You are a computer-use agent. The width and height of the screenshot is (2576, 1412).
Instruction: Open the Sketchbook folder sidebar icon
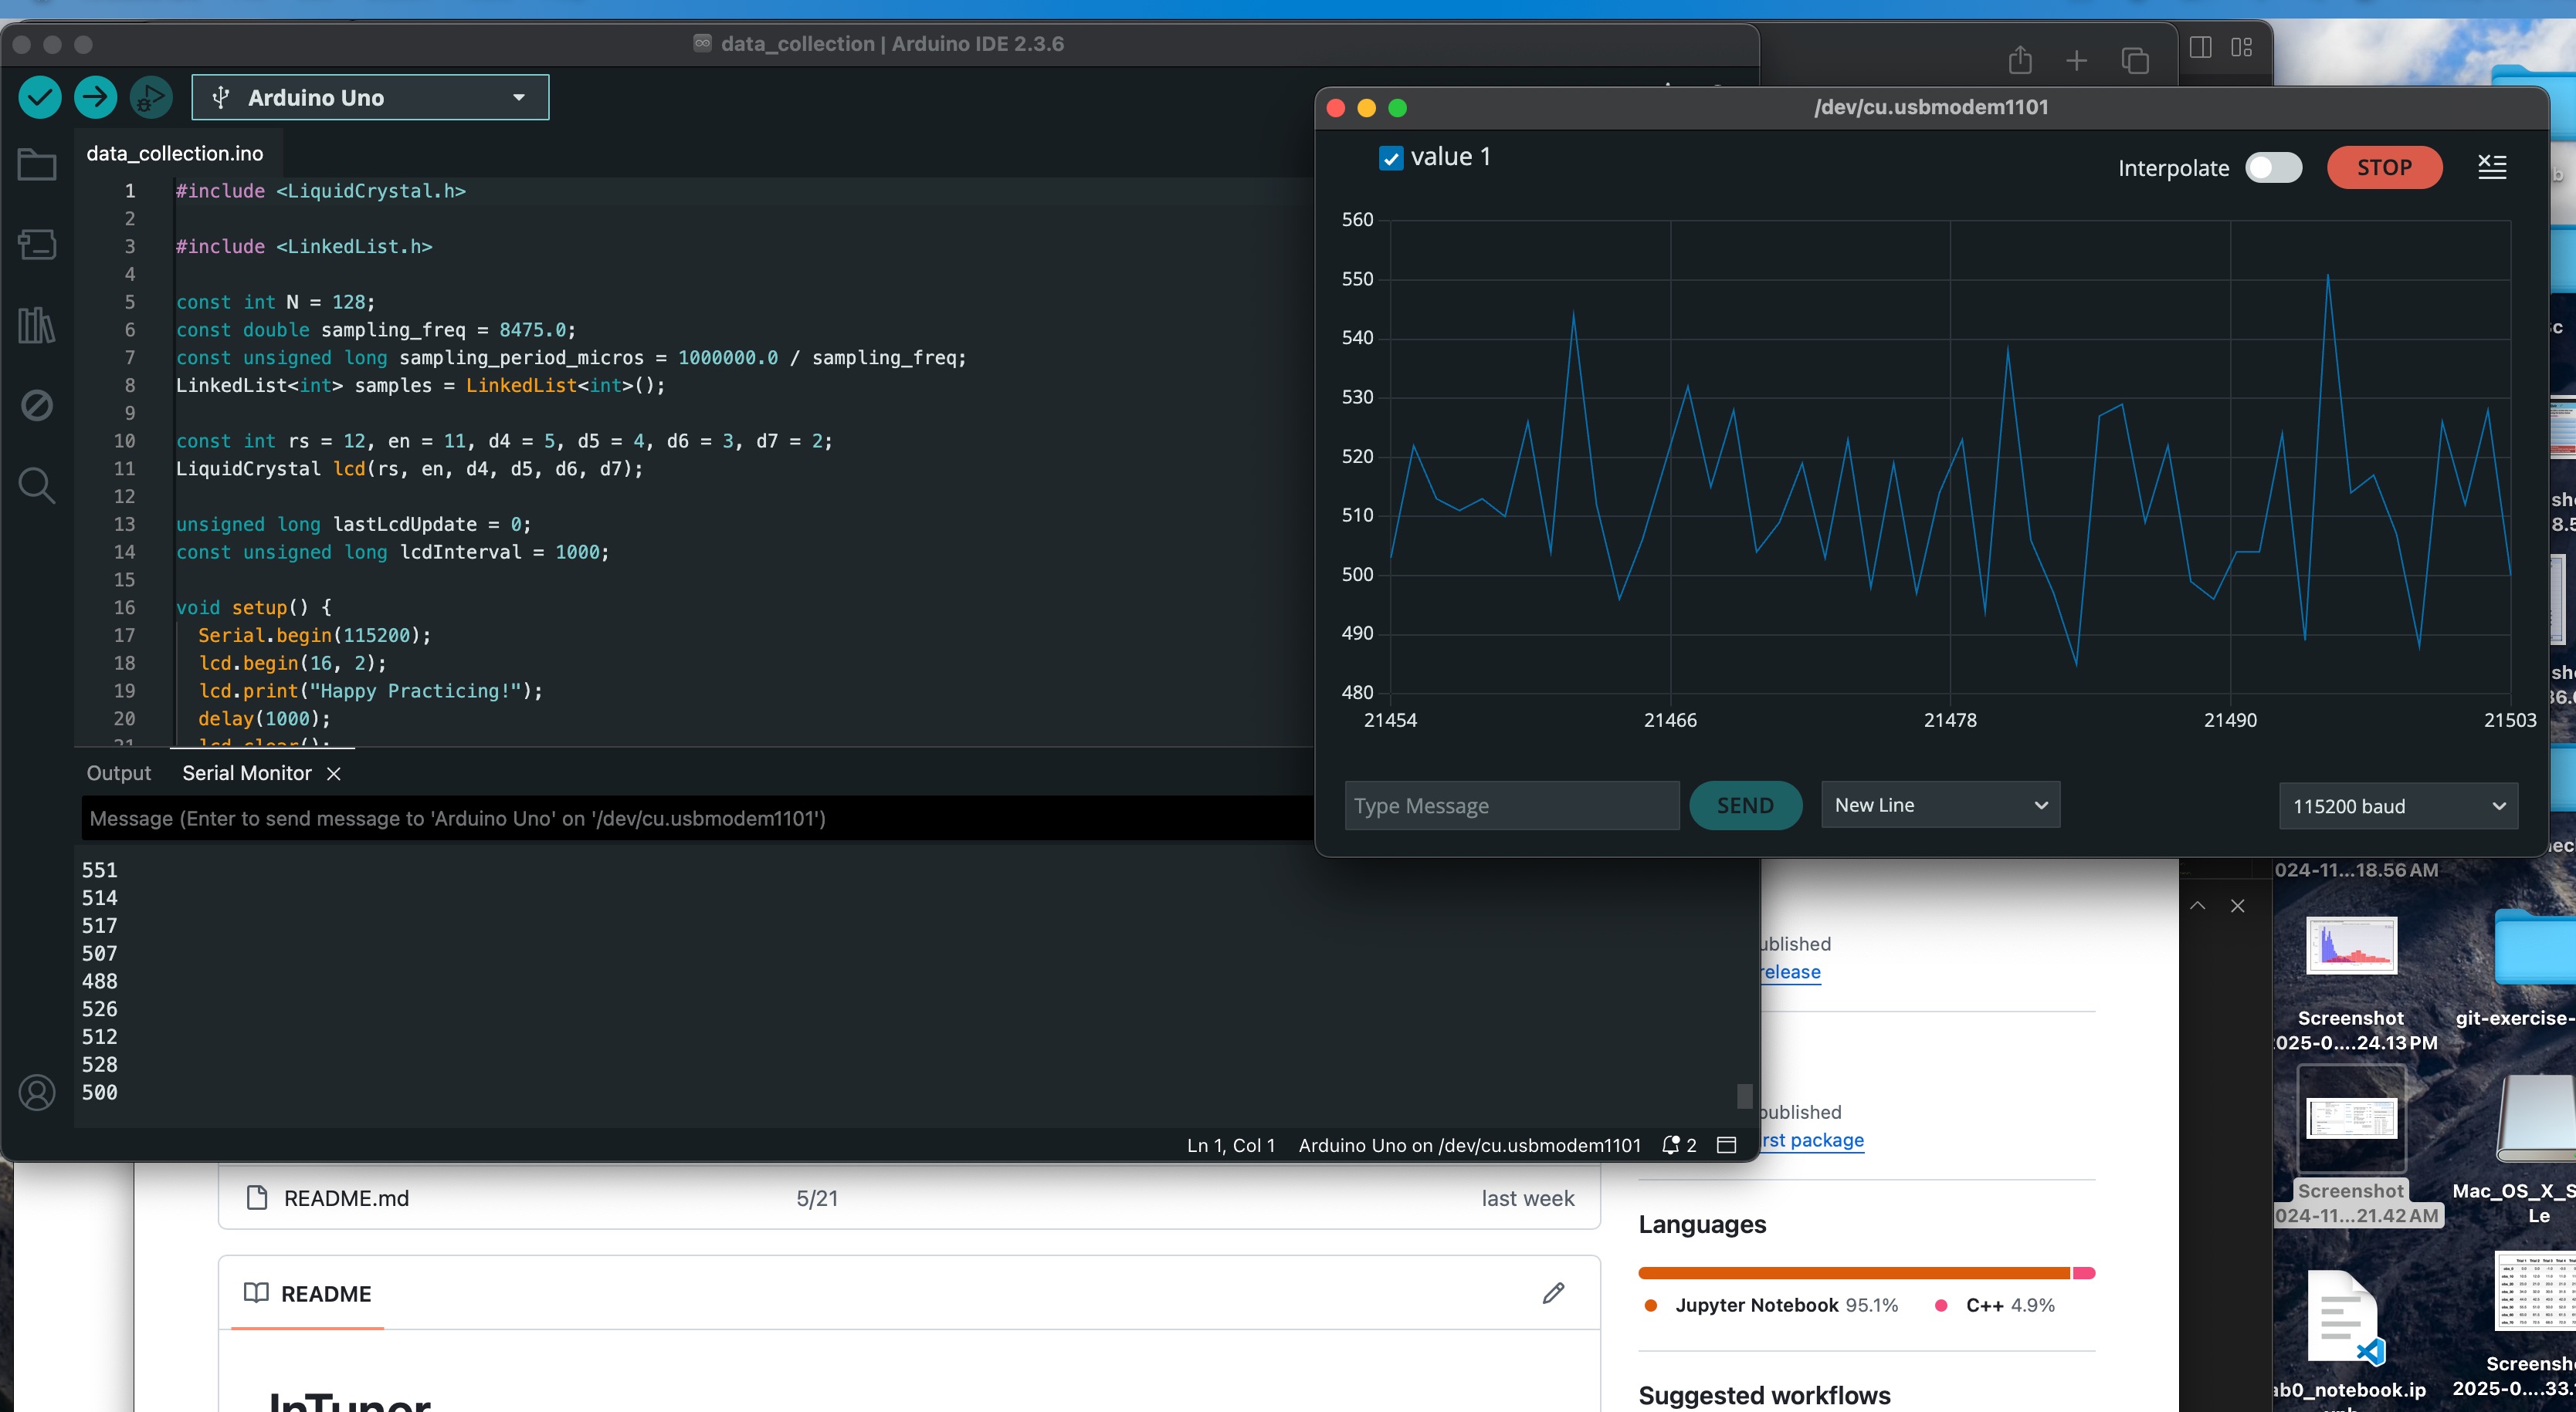(x=37, y=165)
